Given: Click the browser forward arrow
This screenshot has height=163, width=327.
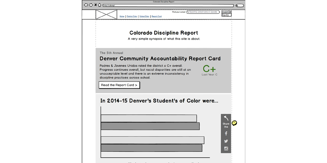Looking at the screenshot, I should (x=91, y=5).
